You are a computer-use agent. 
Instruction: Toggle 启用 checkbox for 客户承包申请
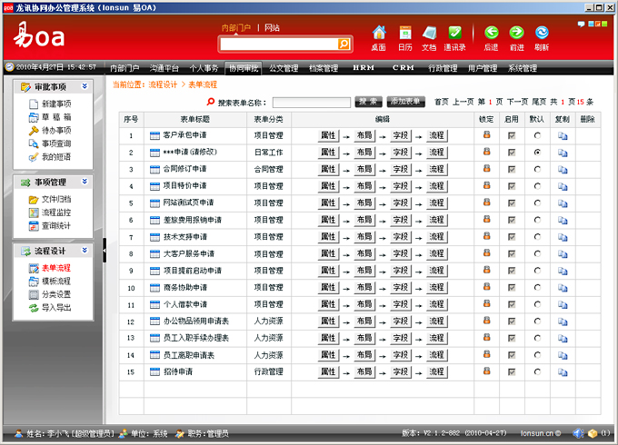click(512, 135)
